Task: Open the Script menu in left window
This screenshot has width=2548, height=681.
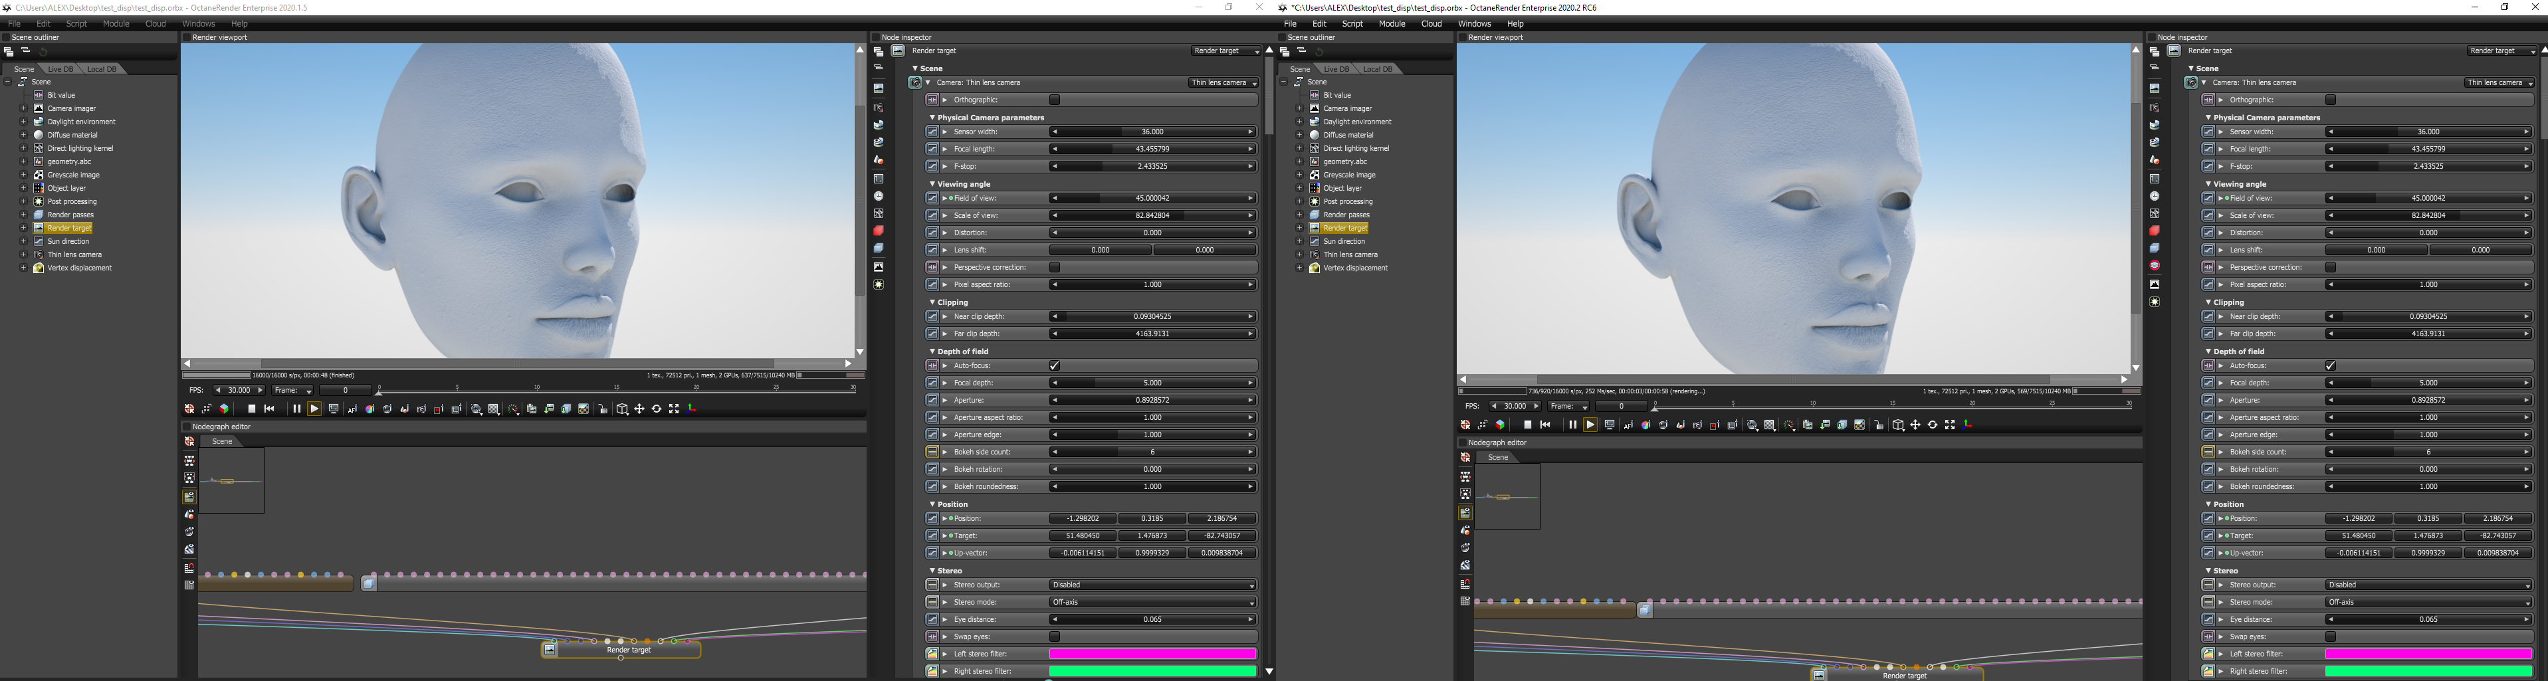Action: tap(76, 24)
